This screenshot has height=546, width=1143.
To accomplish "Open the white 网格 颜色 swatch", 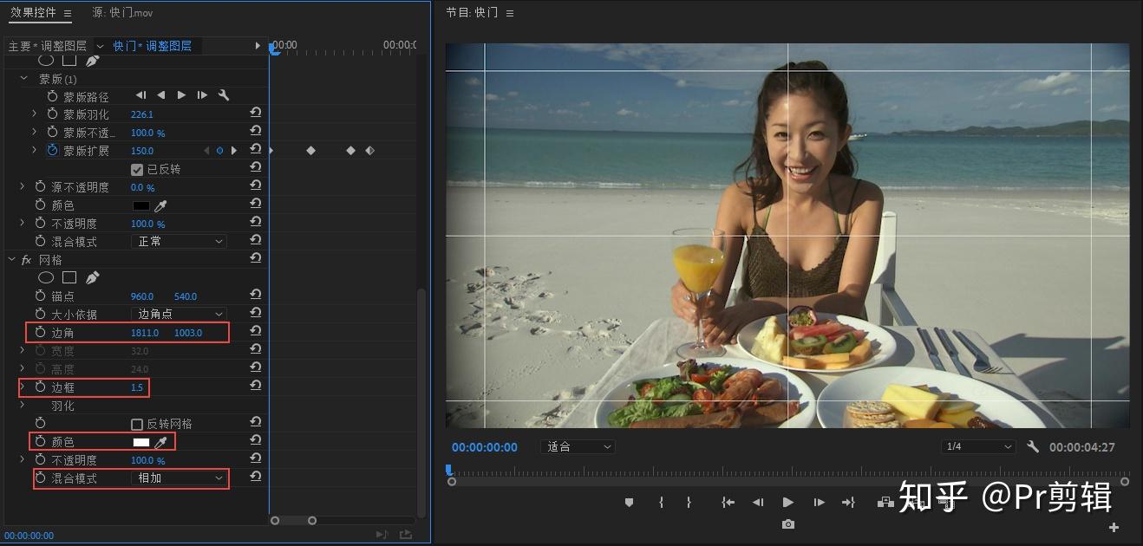I will 140,442.
